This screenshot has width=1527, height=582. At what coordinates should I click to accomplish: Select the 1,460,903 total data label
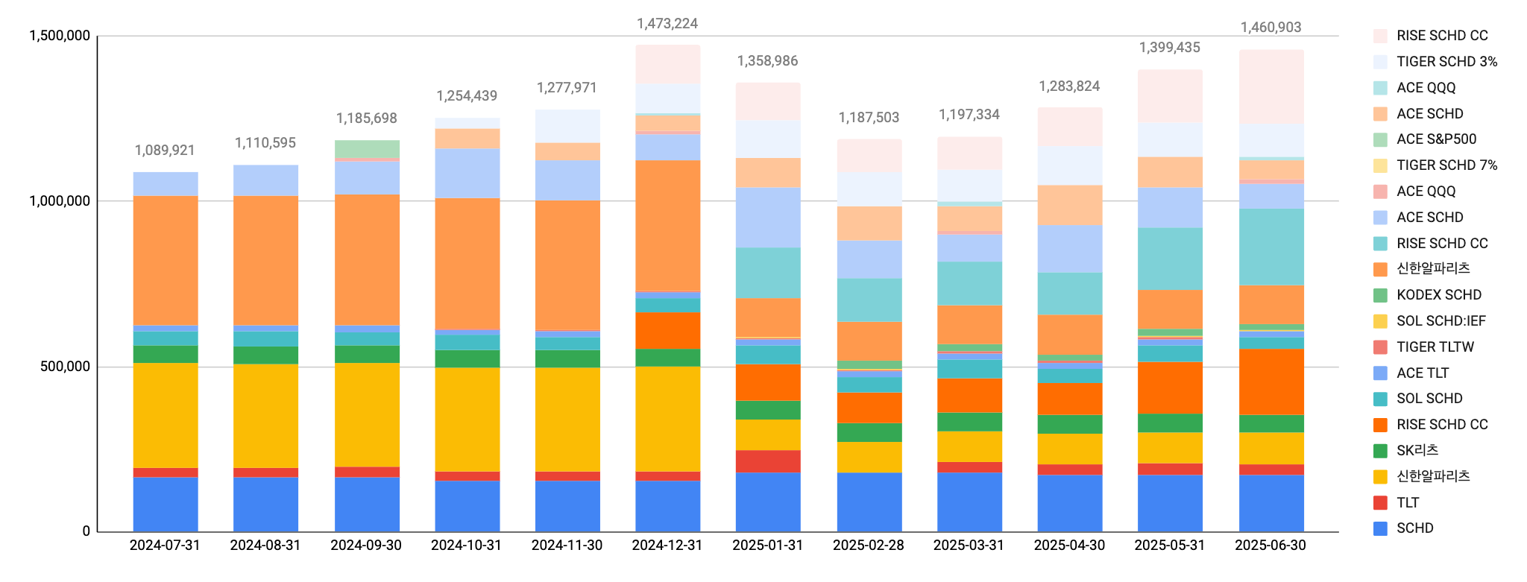[x=1271, y=28]
